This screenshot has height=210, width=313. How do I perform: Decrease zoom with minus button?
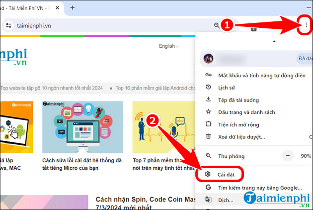pos(288,155)
